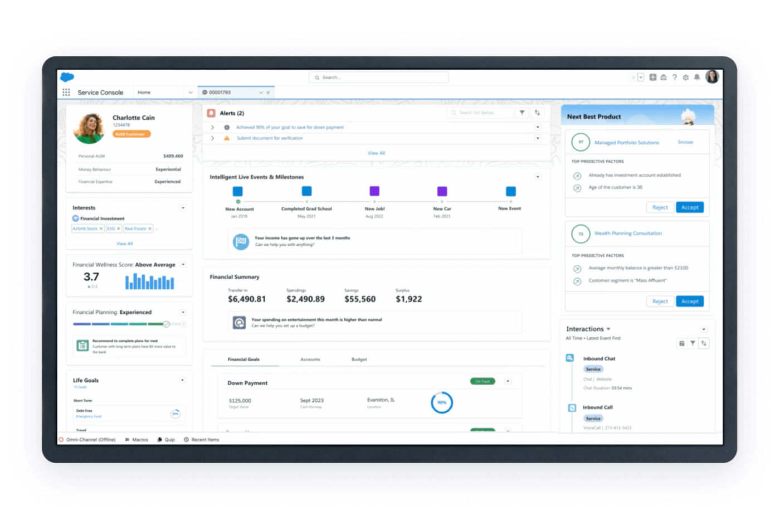Remove the Real Estate interest tag
780x520 pixels.
point(150,229)
